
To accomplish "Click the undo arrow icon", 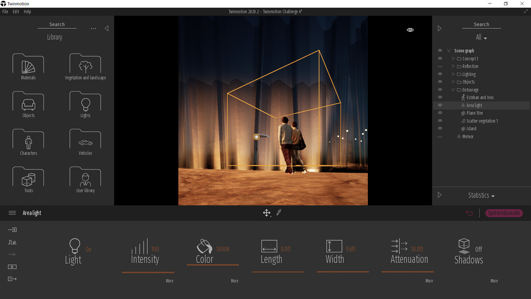I will tap(469, 213).
